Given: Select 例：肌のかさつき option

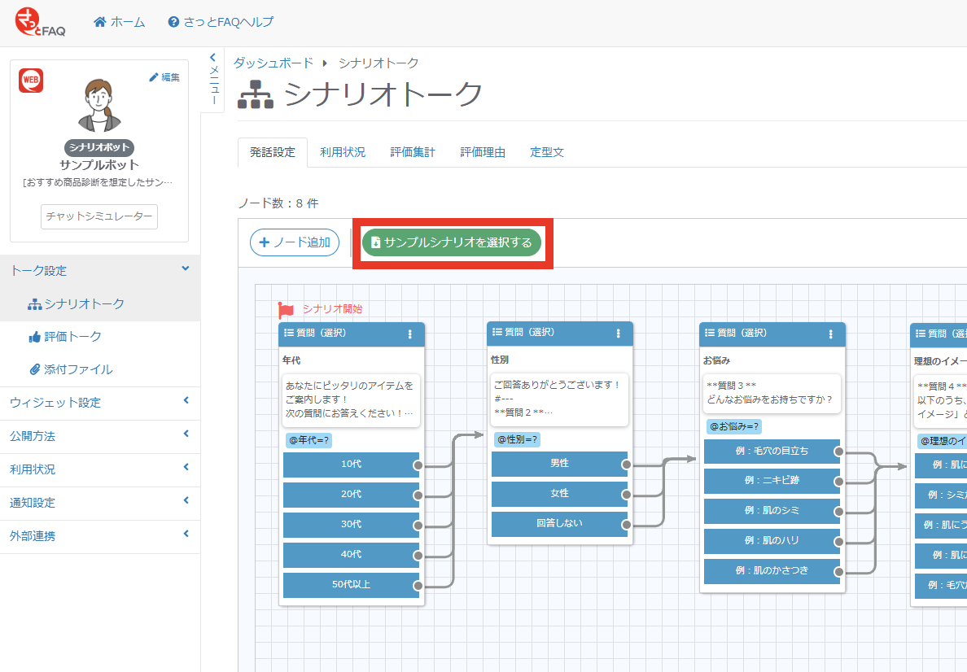Looking at the screenshot, I should (772, 571).
